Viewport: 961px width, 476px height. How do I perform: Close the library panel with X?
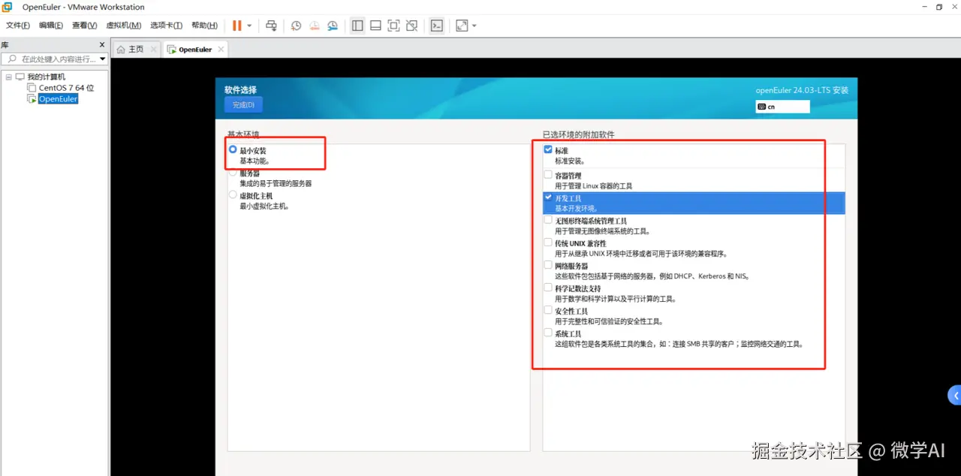[102, 45]
